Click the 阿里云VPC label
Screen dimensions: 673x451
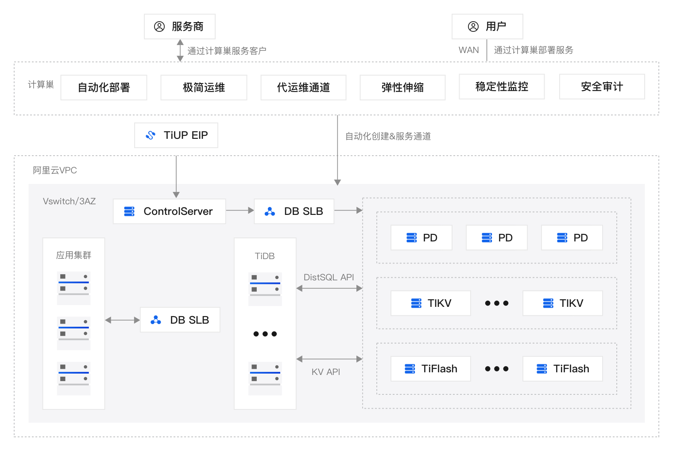click(x=55, y=170)
